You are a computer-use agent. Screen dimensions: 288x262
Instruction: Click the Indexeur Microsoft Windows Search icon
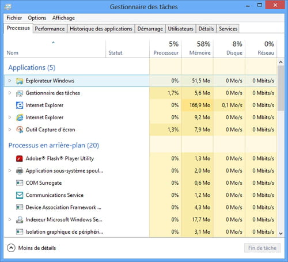coord(20,219)
